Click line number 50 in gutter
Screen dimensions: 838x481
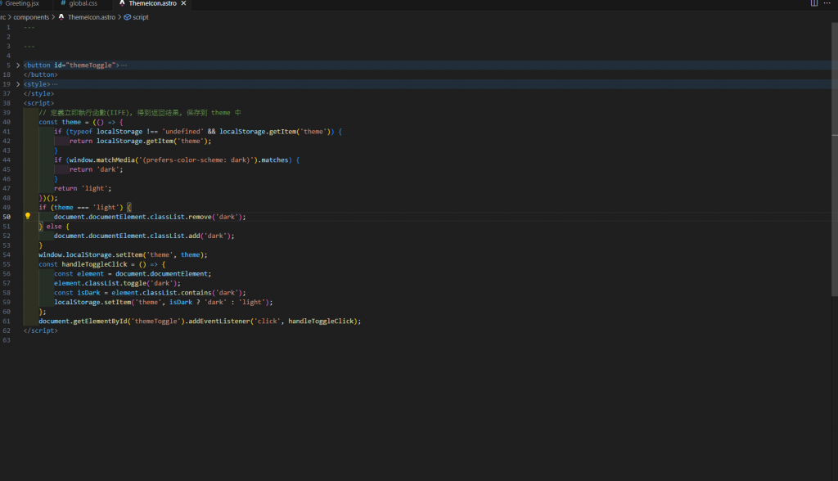click(x=7, y=217)
